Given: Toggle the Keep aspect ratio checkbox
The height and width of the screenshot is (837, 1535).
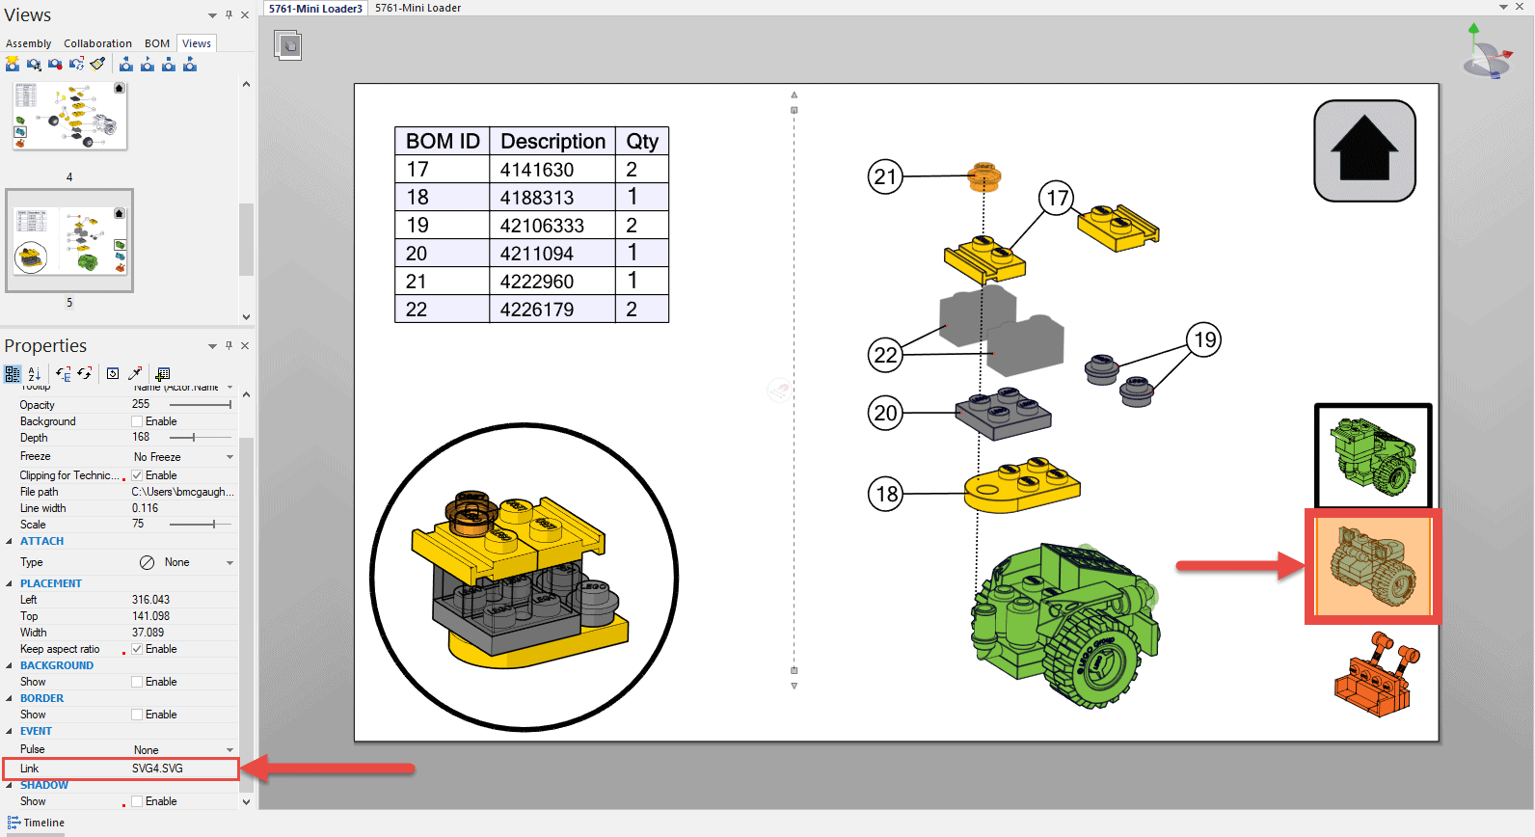Looking at the screenshot, I should coord(137,649).
